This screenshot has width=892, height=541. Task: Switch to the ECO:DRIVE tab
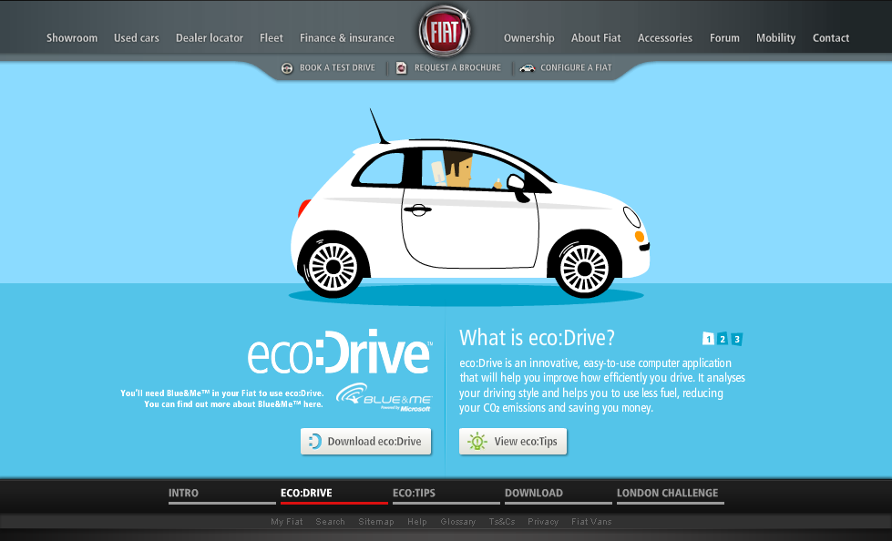[x=334, y=495]
